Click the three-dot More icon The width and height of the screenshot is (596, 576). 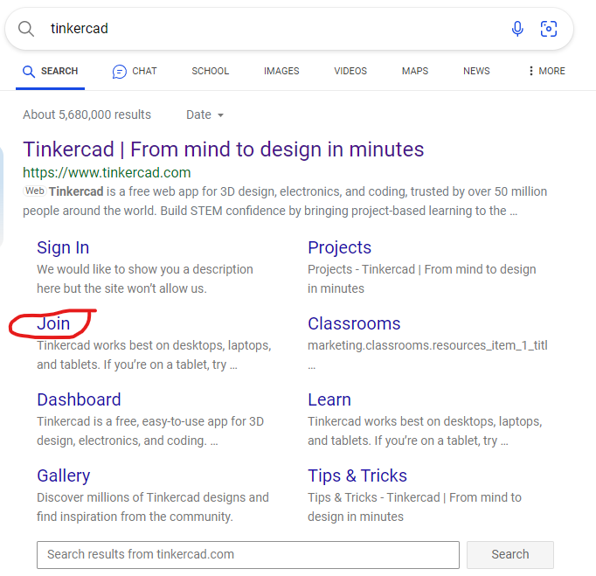point(530,71)
